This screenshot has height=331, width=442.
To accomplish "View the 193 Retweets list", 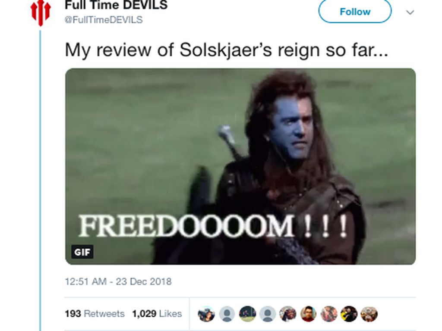I will pyautogui.click(x=95, y=314).
